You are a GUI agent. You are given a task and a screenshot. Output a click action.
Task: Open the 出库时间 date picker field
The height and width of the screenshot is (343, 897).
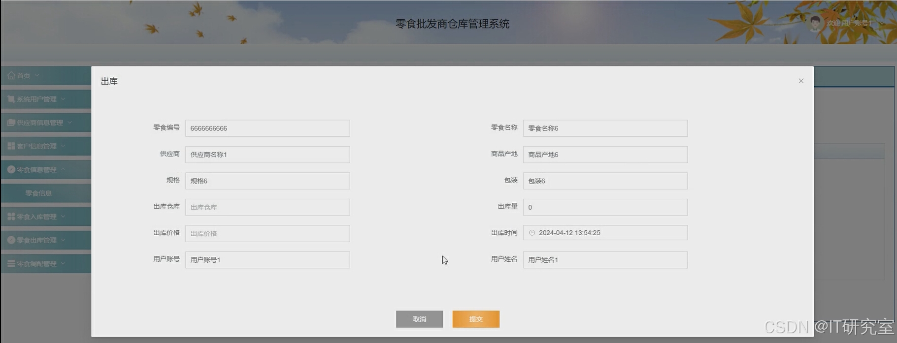[605, 233]
